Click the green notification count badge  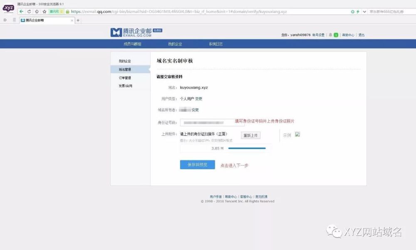336,35
